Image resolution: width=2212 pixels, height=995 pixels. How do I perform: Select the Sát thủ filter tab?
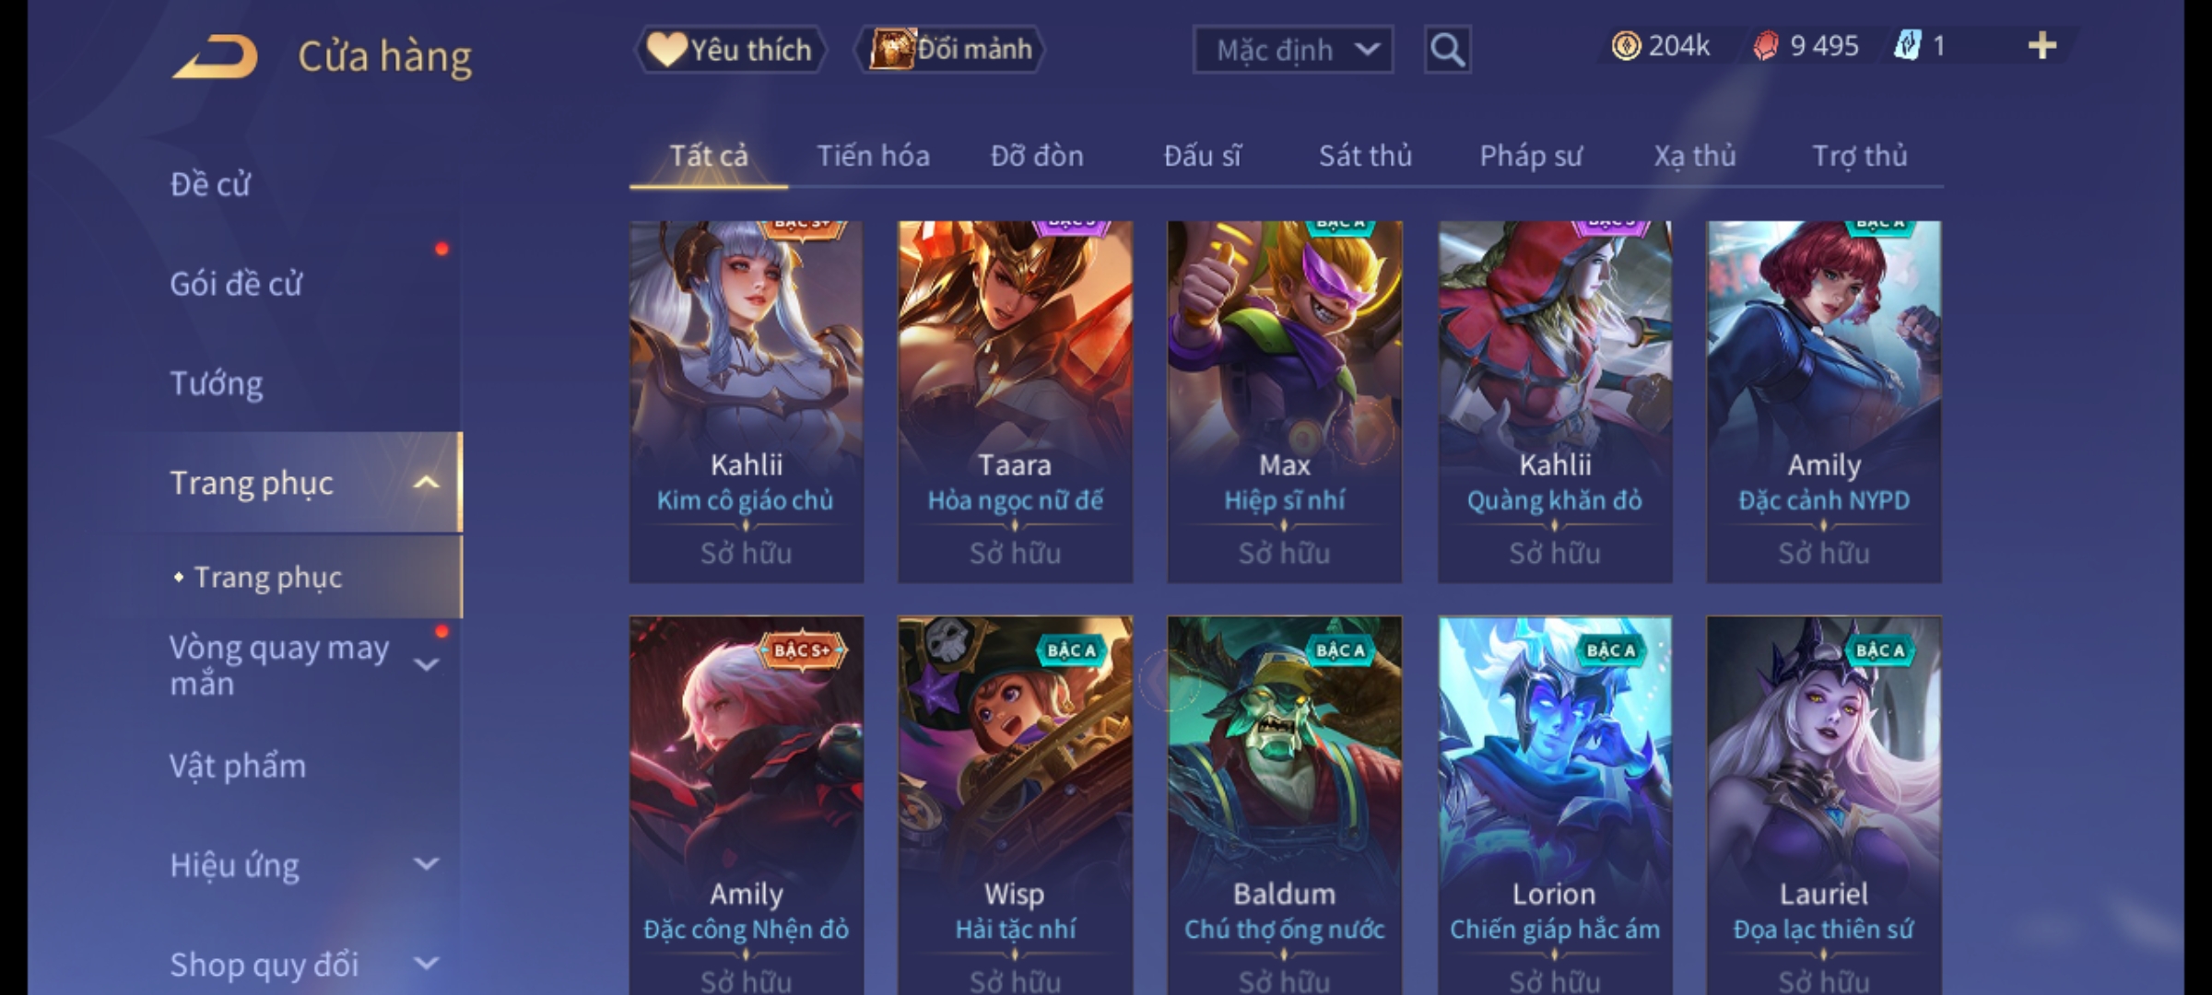tap(1365, 156)
